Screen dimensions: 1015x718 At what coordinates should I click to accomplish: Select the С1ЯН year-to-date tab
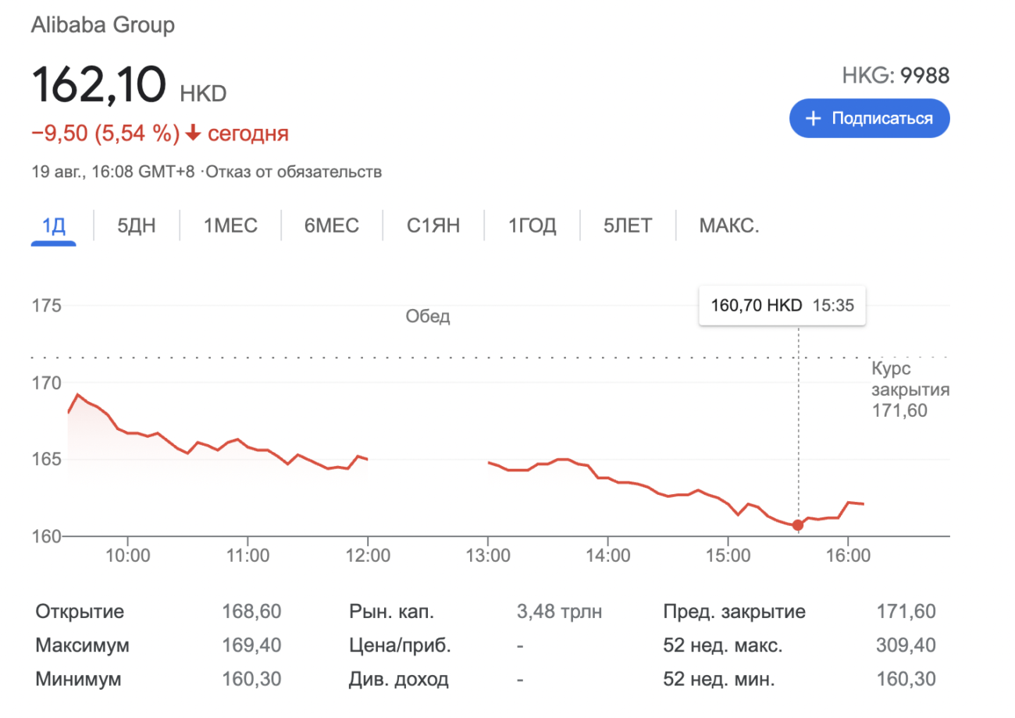433,226
